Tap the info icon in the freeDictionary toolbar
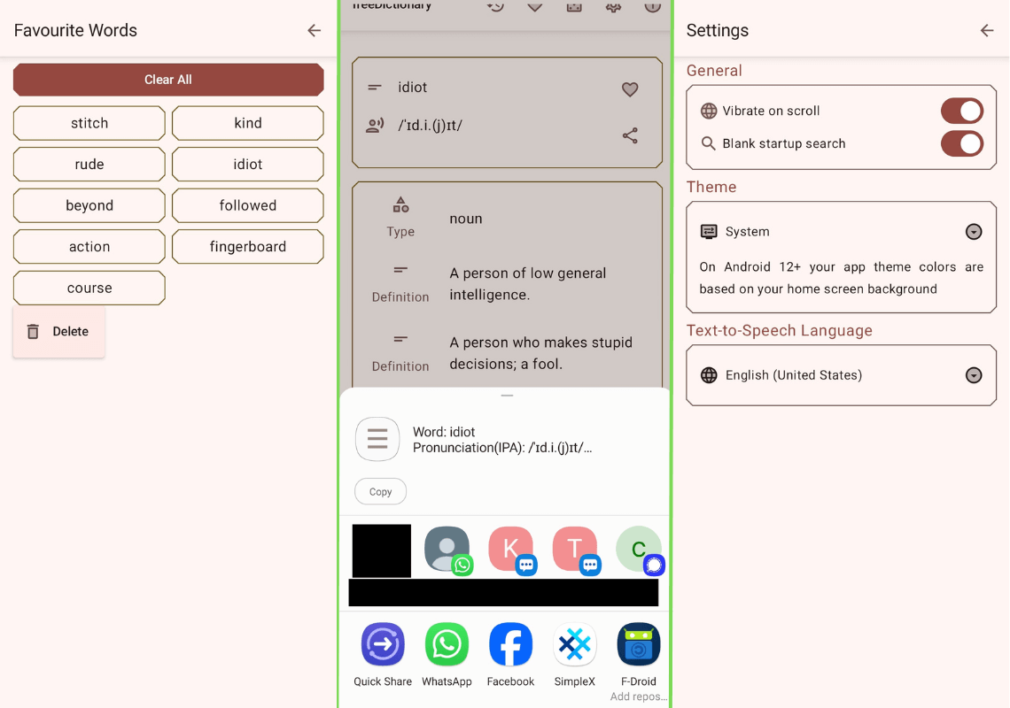This screenshot has height=708, width=1010. 652,7
